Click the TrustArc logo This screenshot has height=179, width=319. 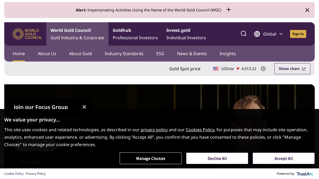[305, 174]
